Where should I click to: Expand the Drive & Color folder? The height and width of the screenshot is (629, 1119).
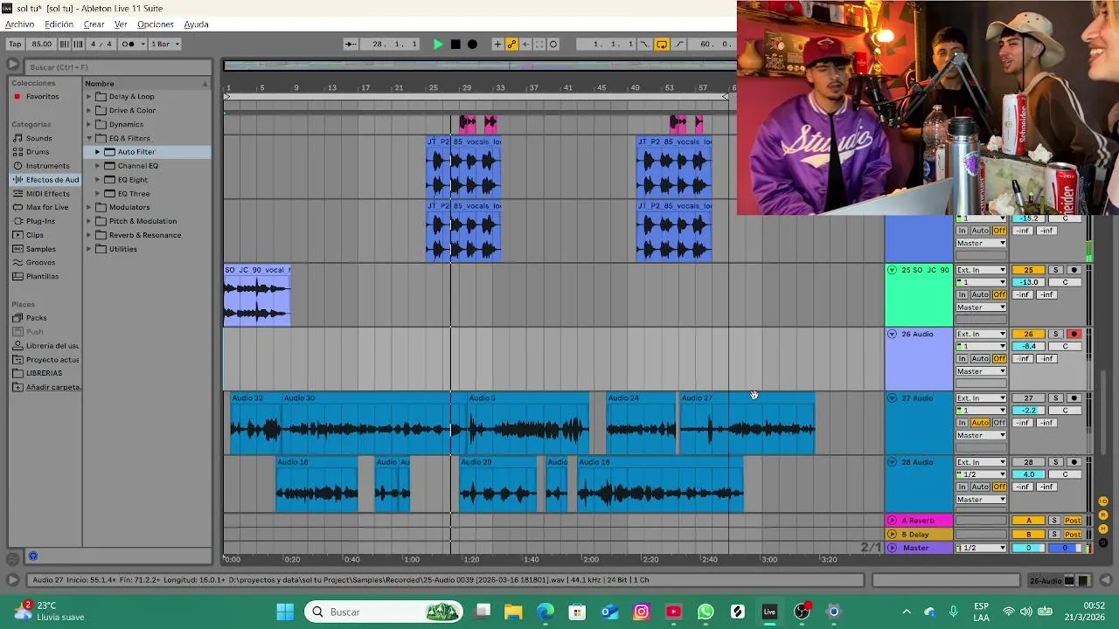pyautogui.click(x=89, y=110)
